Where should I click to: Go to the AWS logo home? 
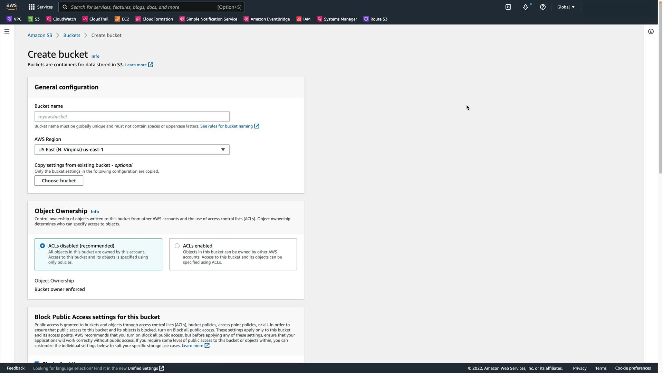(11, 7)
